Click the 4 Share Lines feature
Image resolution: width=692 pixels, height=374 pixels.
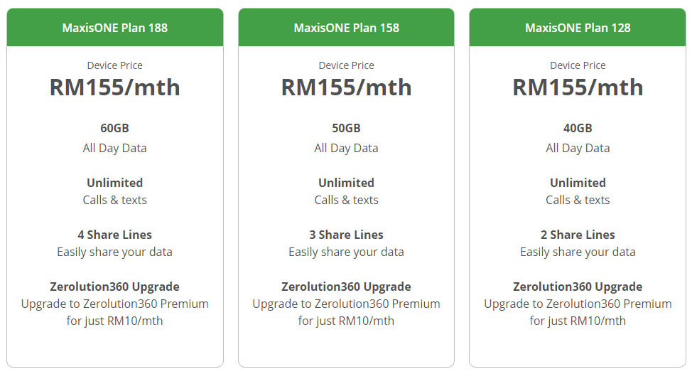pos(115,235)
